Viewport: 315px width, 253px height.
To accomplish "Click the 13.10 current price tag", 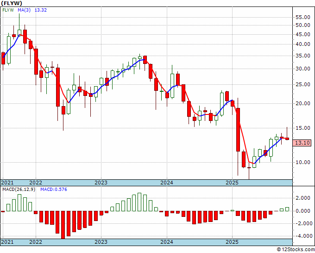I will [302, 143].
